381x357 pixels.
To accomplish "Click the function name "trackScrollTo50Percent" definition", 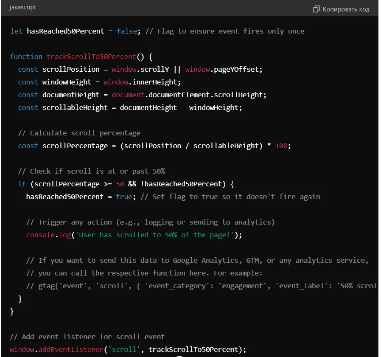I will [91, 56].
